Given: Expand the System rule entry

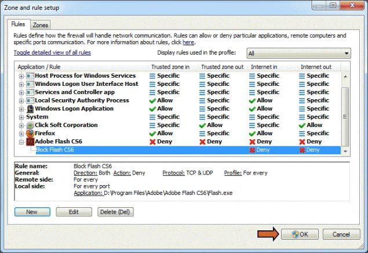Looking at the screenshot, I should click(x=22, y=117).
